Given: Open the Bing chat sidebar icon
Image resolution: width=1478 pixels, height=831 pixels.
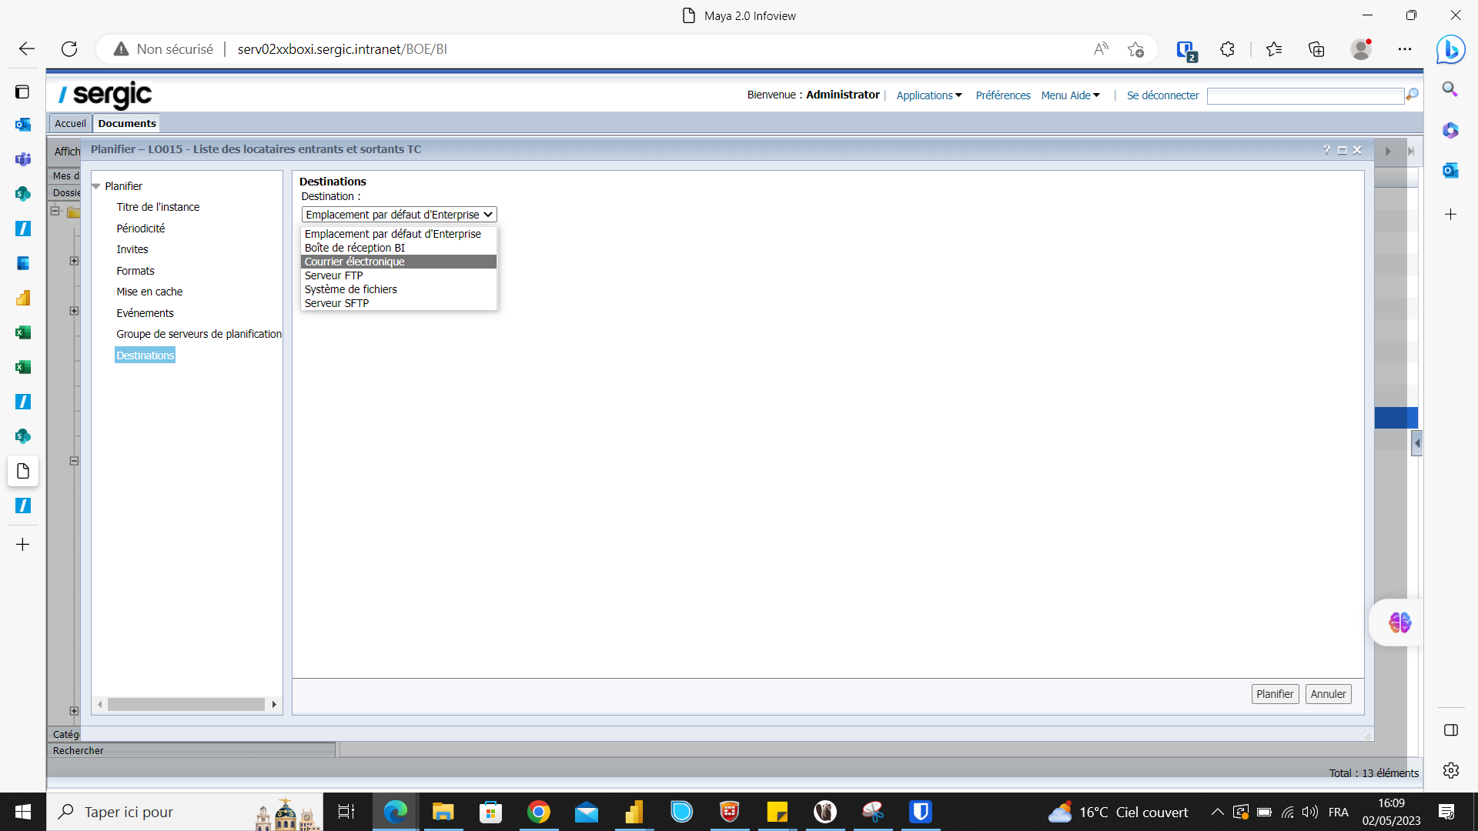Looking at the screenshot, I should [1450, 50].
